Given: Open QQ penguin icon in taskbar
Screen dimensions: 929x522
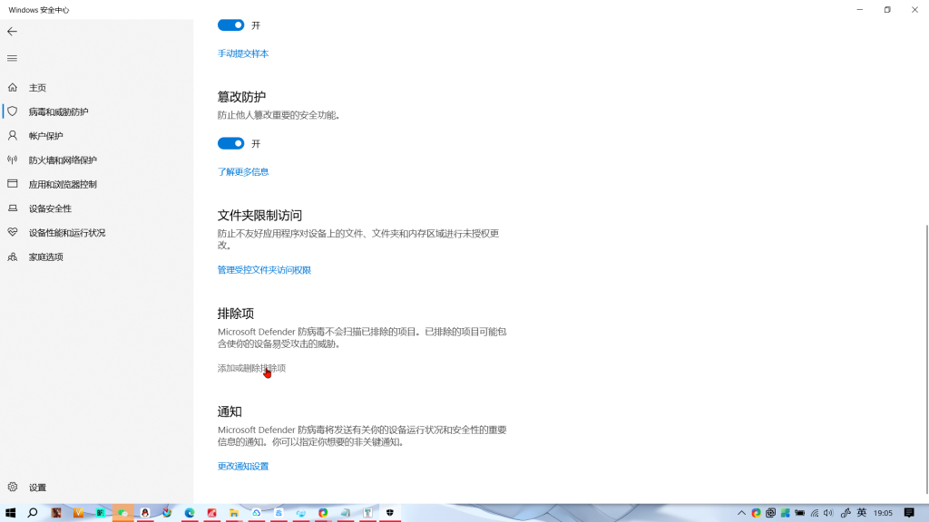Looking at the screenshot, I should click(x=144, y=513).
